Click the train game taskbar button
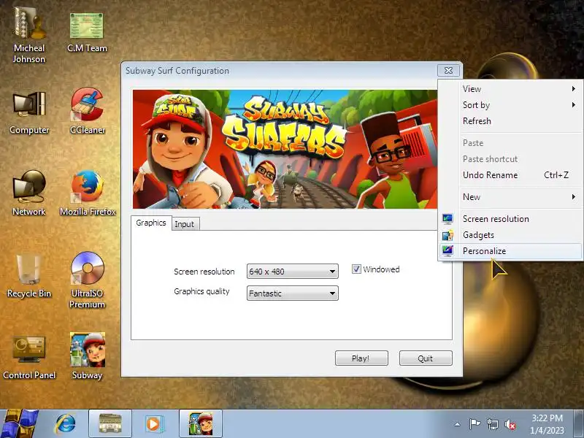584x438 pixels. click(110, 424)
